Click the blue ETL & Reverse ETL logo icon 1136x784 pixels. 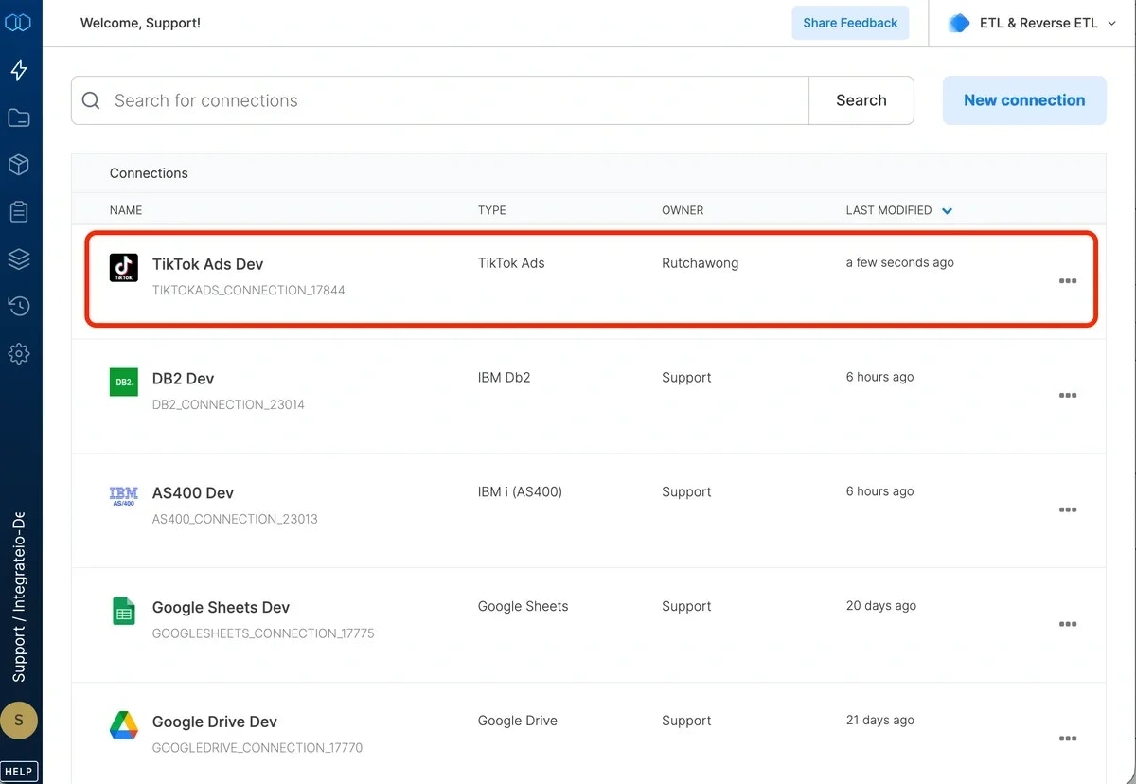959,23
